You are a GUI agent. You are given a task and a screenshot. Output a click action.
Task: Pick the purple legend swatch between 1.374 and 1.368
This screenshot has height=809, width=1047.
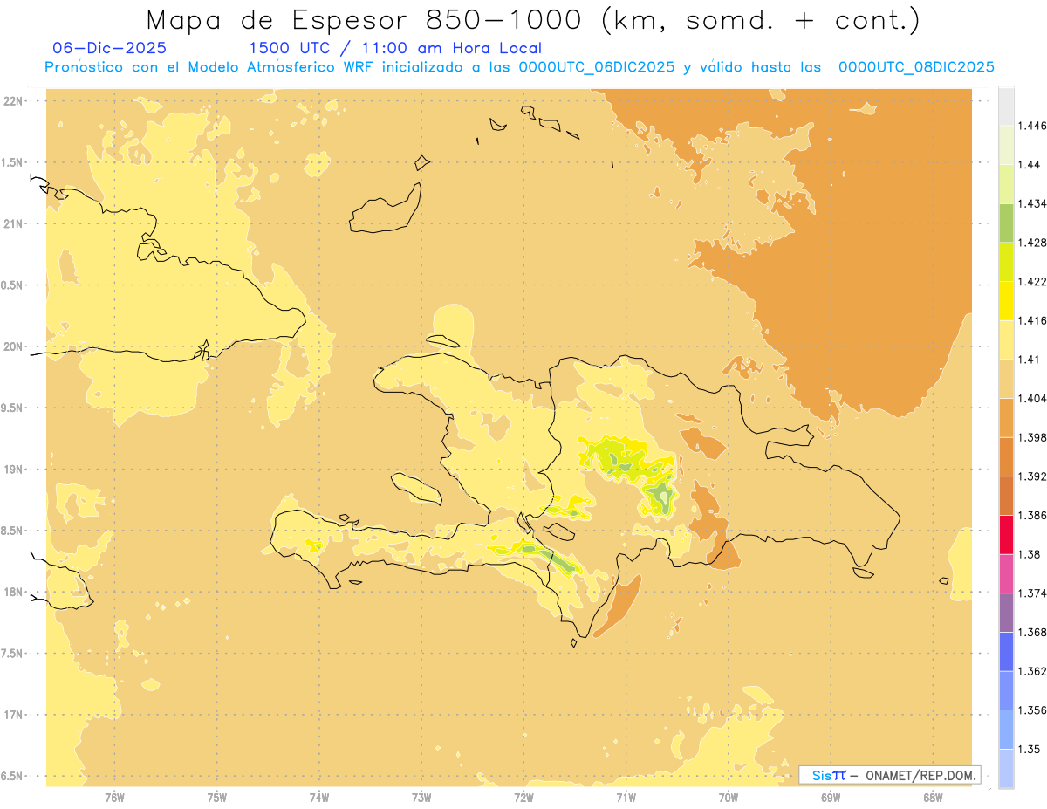[1006, 613]
